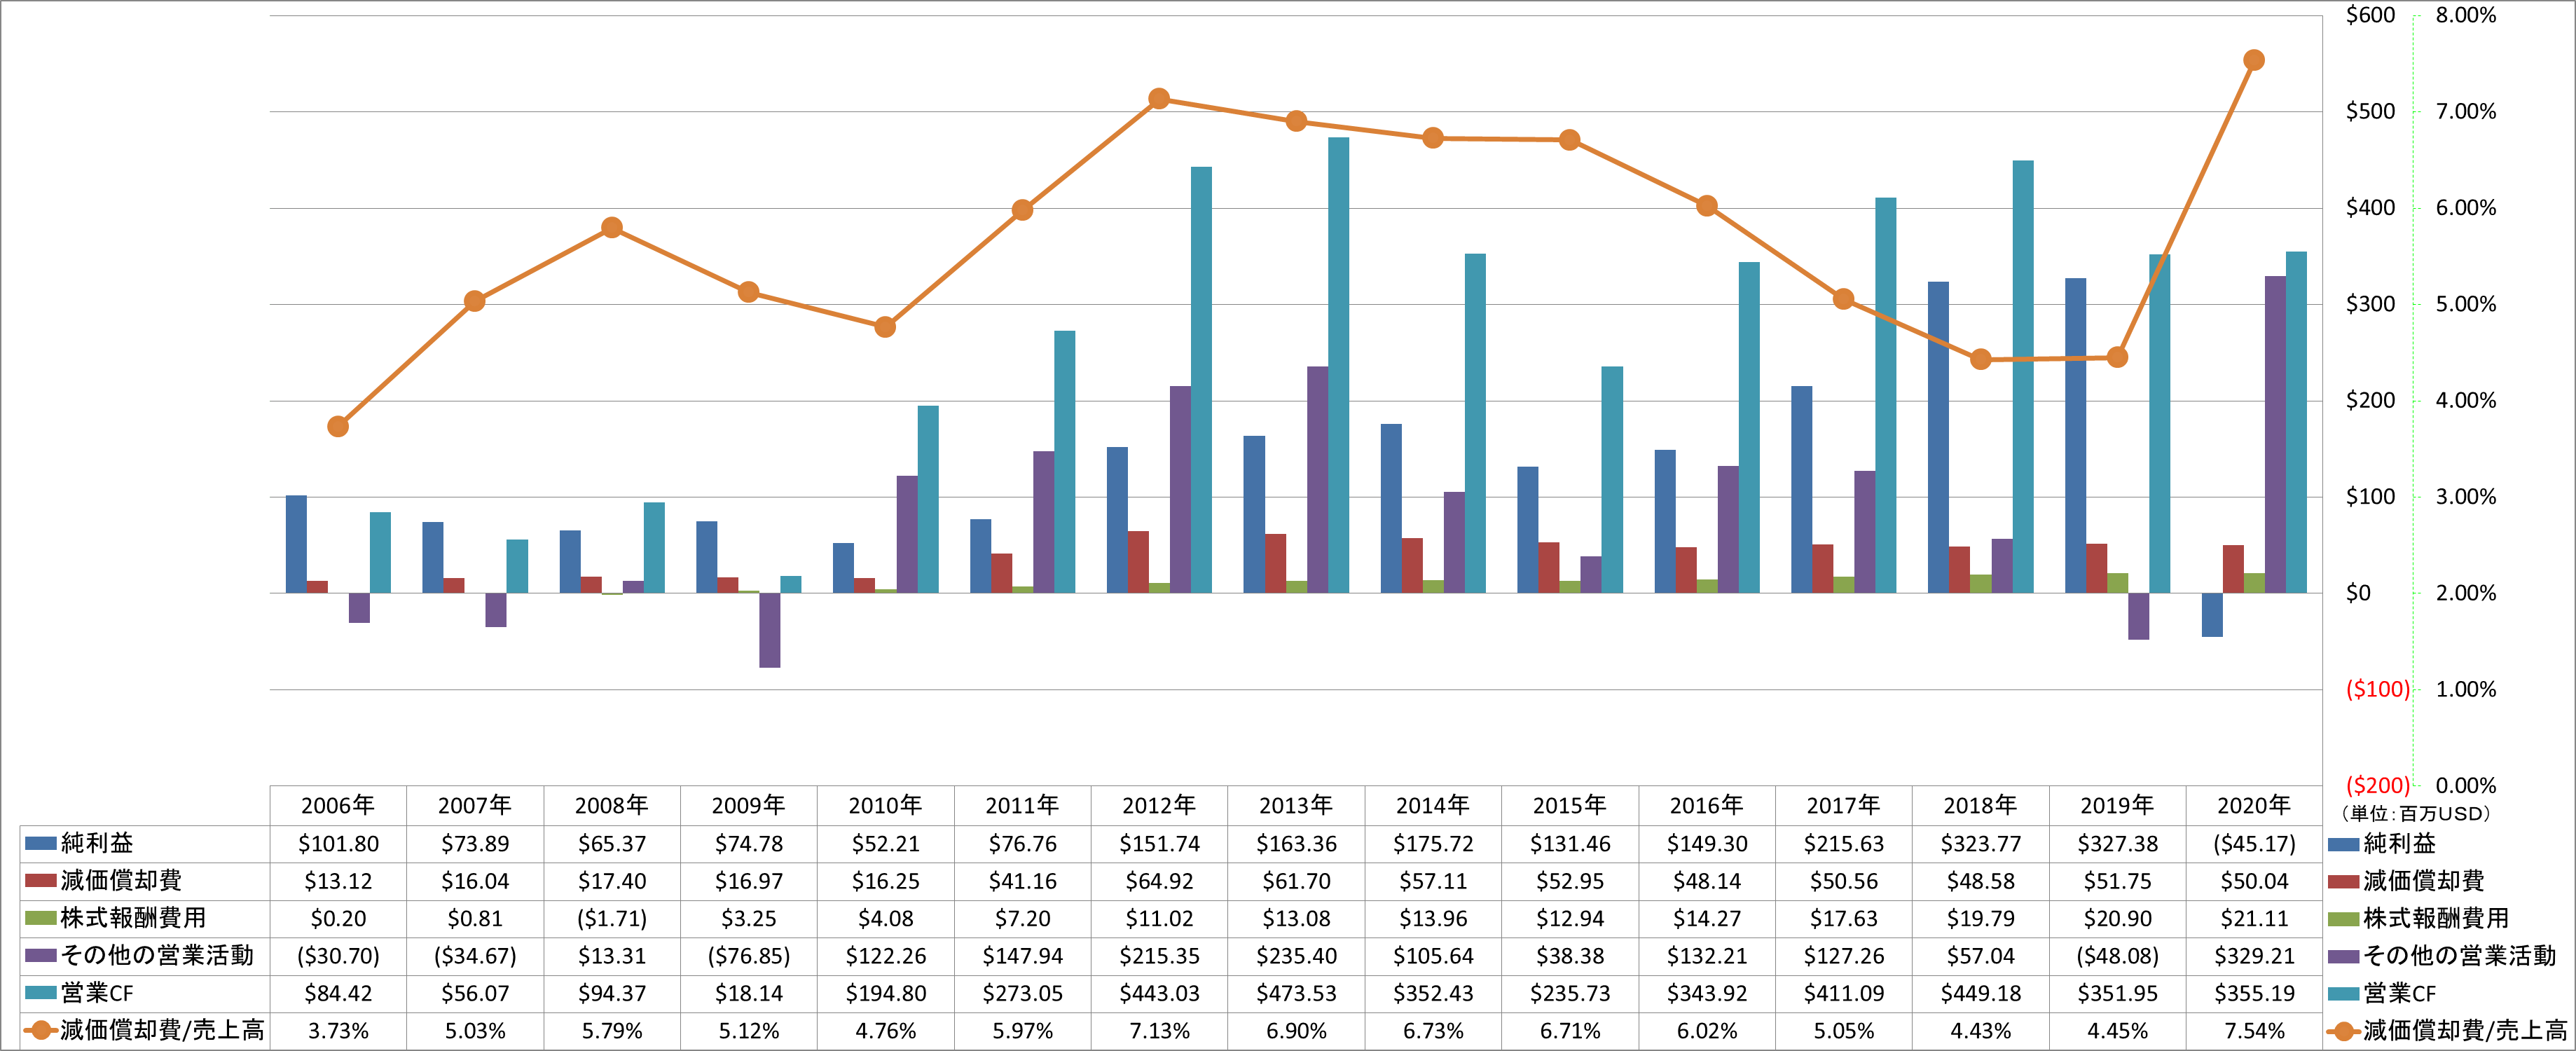Click the blue 純利益 legend swatch on the left
This screenshot has height=1051, width=2576.
click(40, 843)
